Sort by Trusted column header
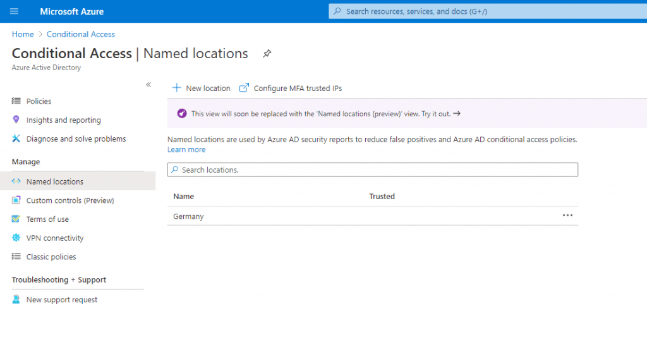 382,197
